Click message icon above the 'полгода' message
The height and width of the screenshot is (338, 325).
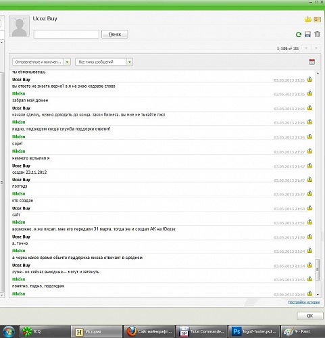tap(310, 180)
